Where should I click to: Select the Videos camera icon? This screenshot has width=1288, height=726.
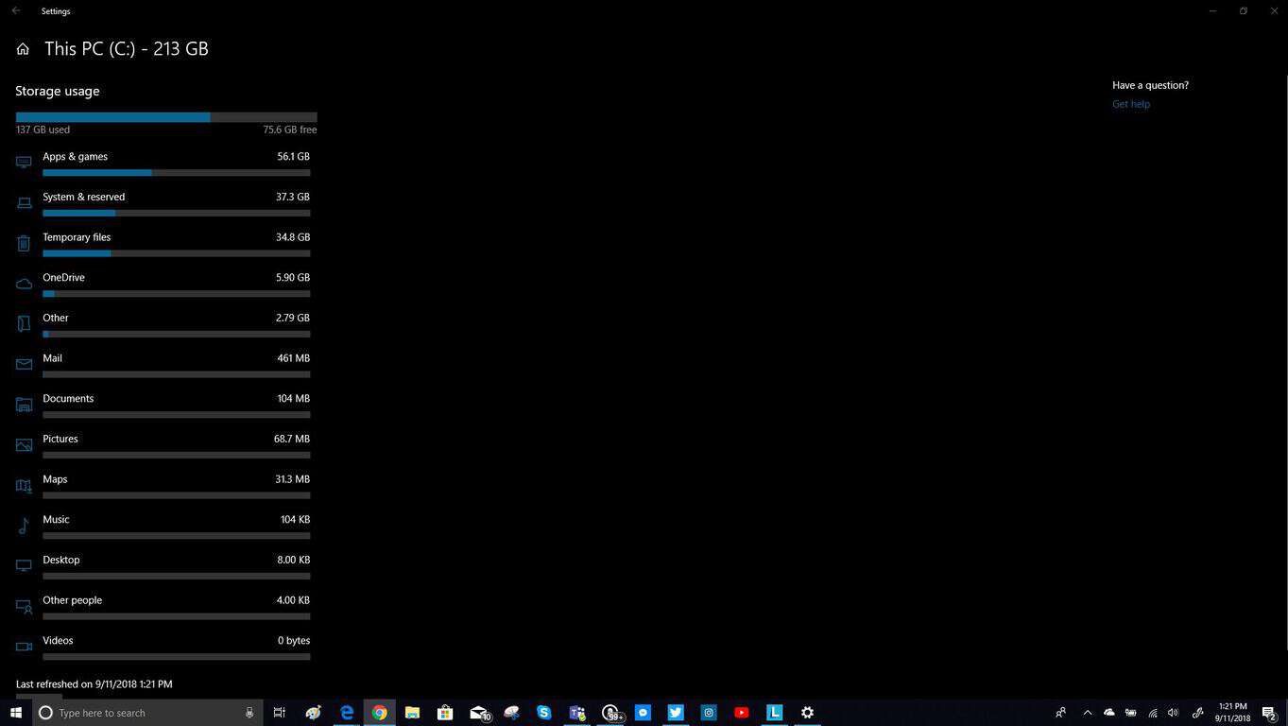coord(24,647)
